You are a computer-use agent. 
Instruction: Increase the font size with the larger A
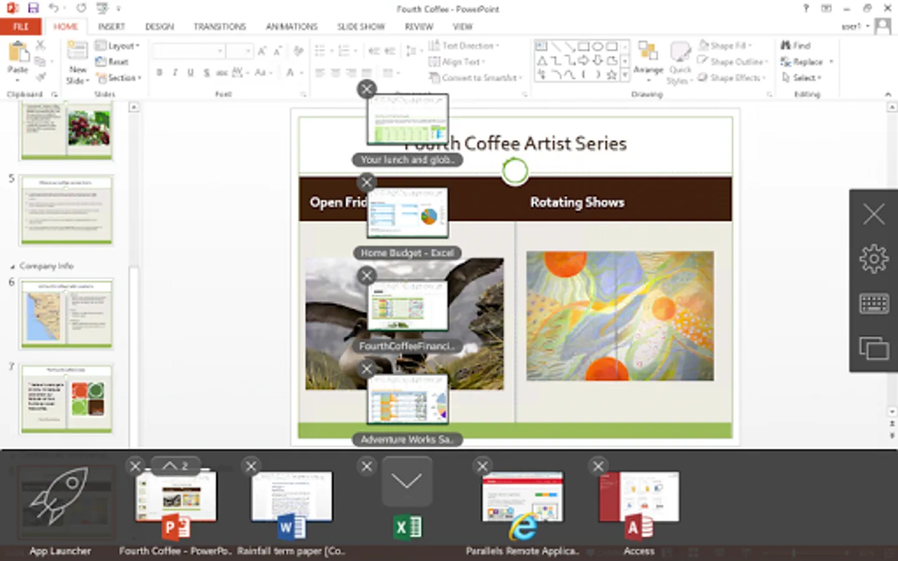click(263, 51)
